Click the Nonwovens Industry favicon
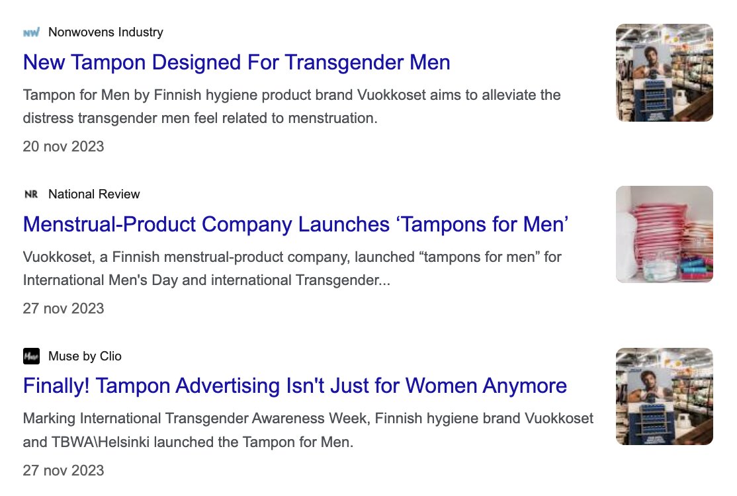The image size is (737, 496). 31,32
